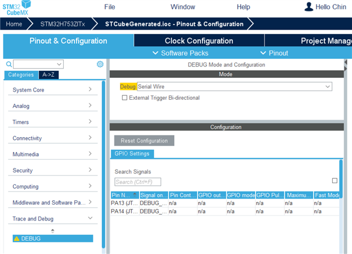Collapse the Trace and Debug category
The height and width of the screenshot is (254, 352).
(x=53, y=218)
